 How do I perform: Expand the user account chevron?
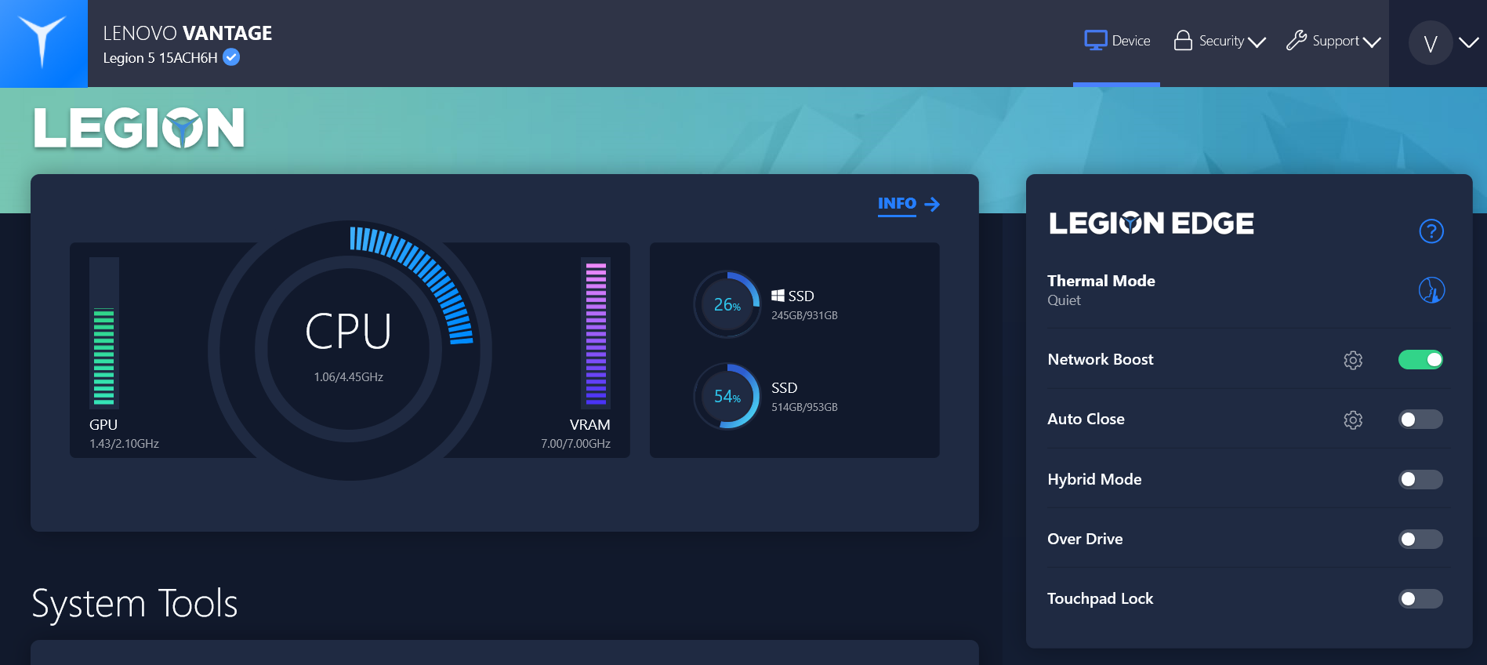[x=1469, y=42]
